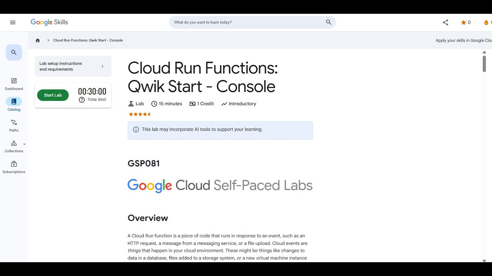This screenshot has width=492, height=276.
Task: Click the Start Lab button
Action: tap(53, 95)
